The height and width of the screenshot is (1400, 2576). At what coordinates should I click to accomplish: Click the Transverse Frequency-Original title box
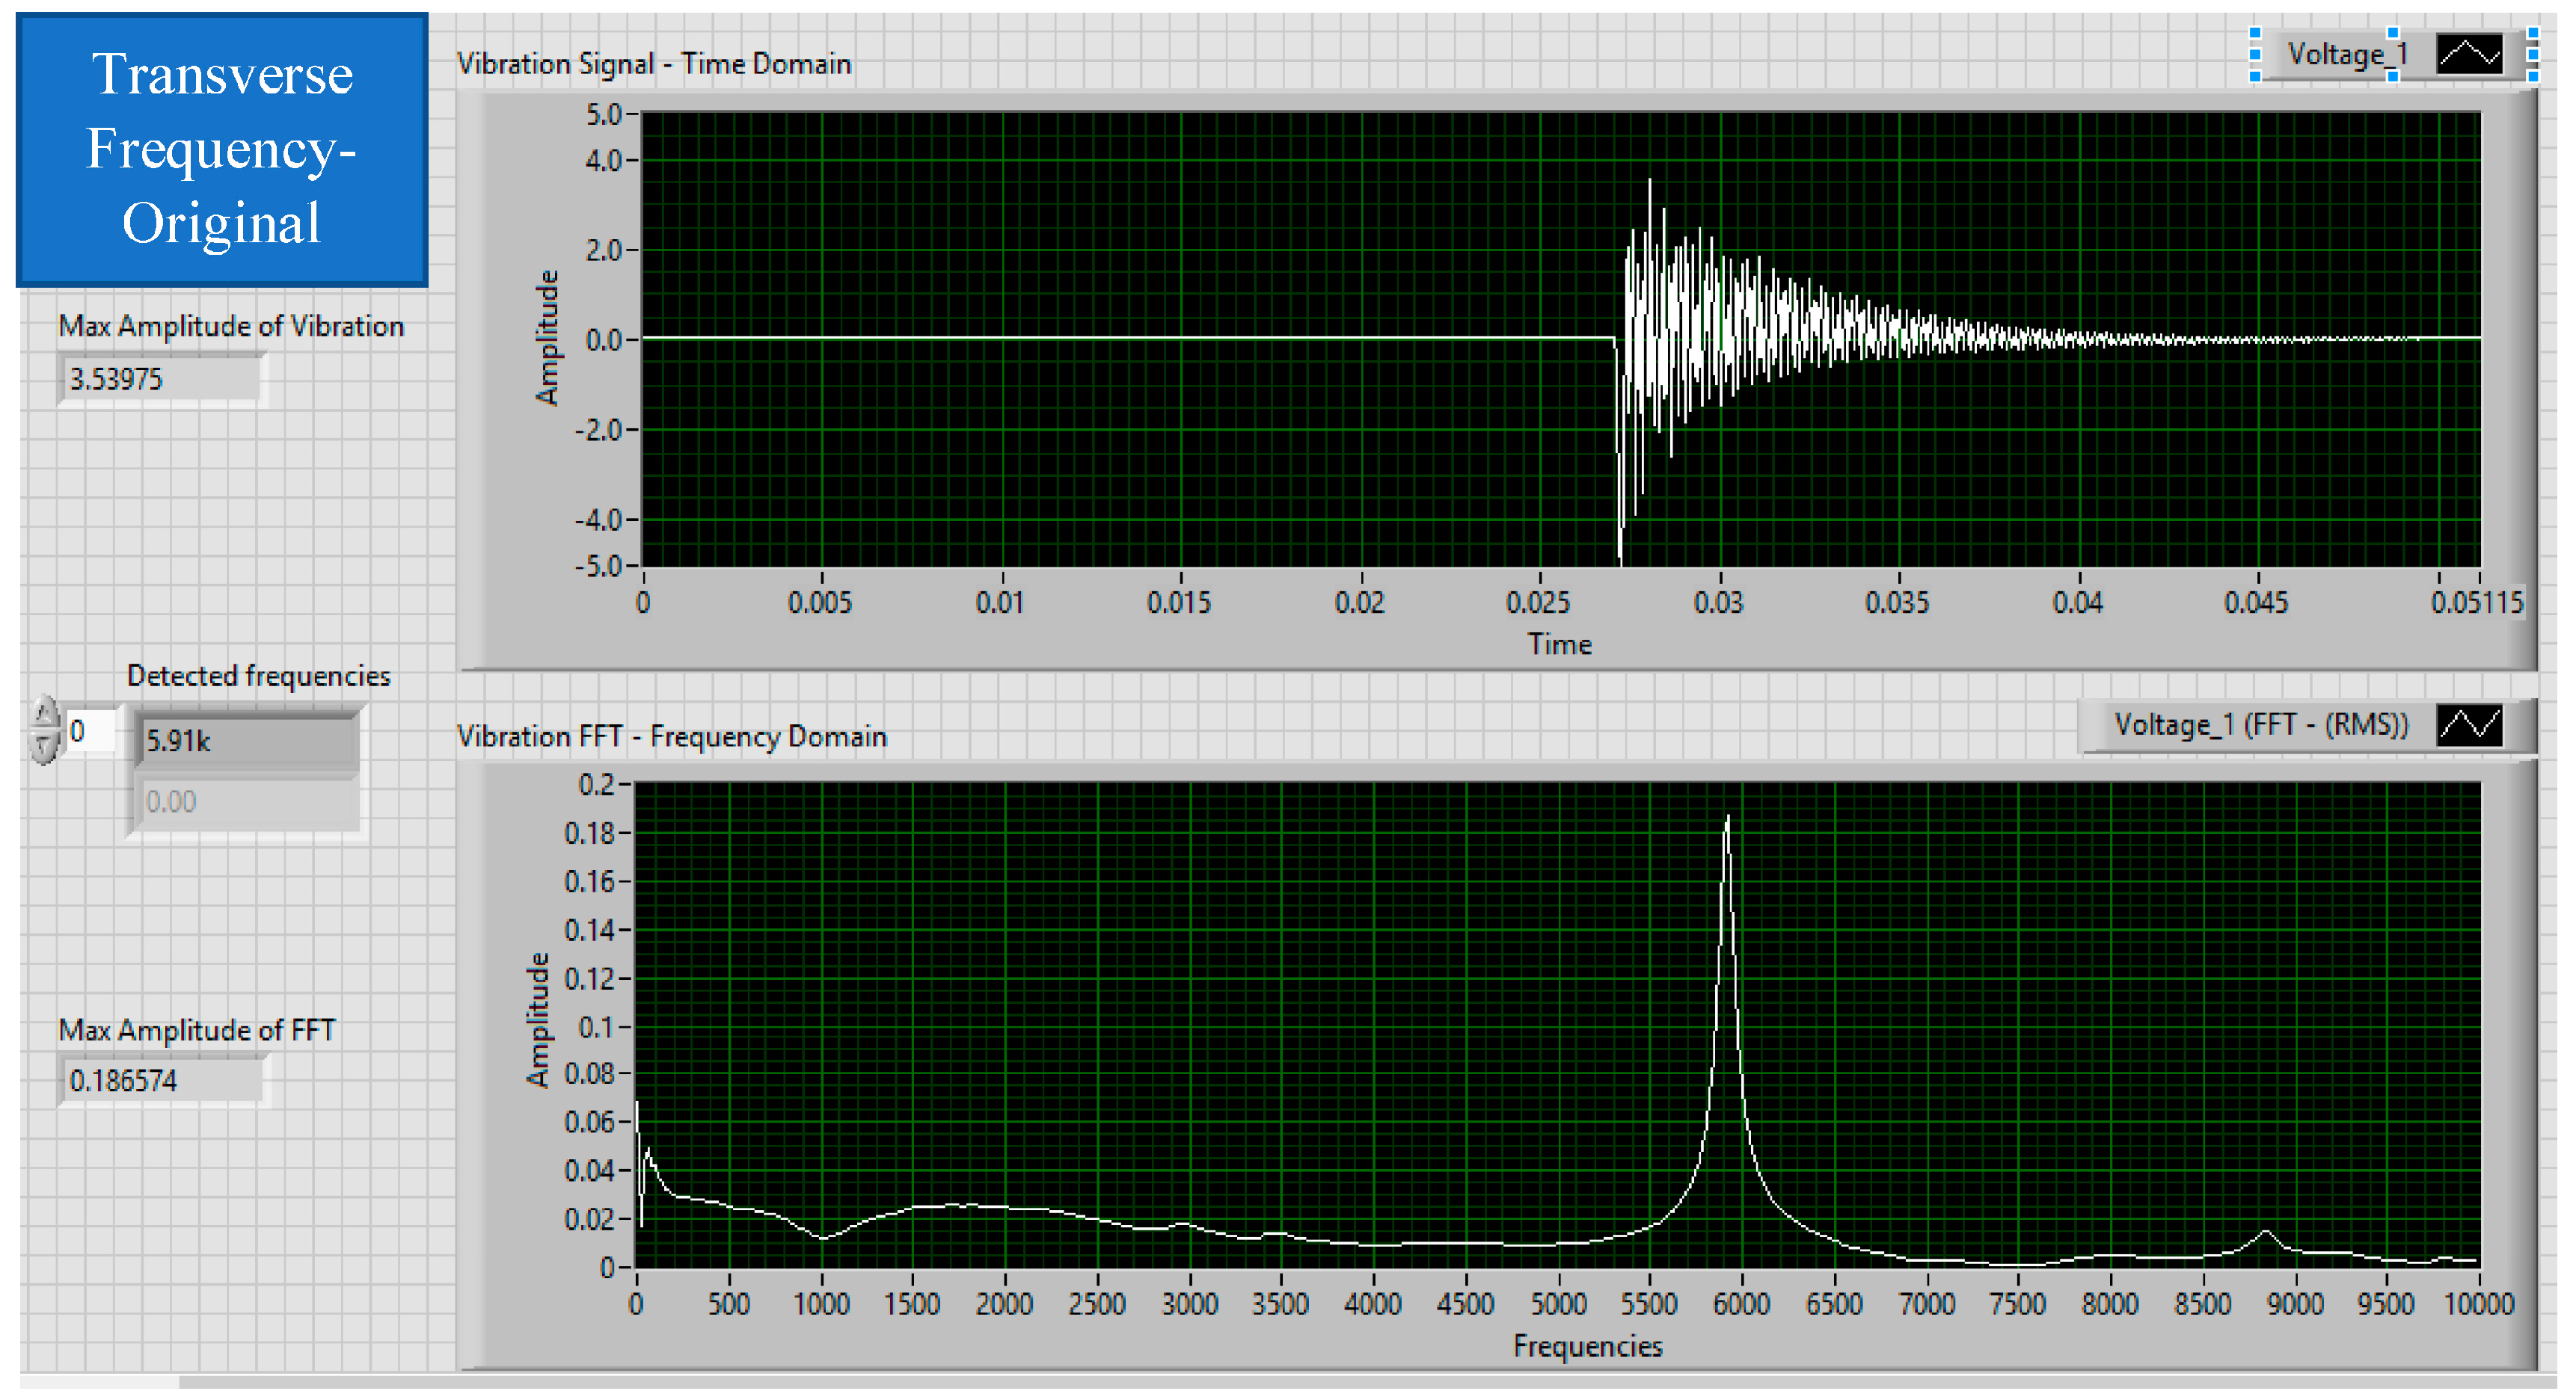(222, 150)
